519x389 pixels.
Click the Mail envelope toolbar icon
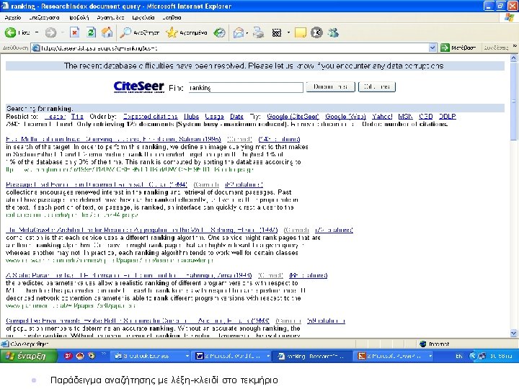(x=239, y=32)
